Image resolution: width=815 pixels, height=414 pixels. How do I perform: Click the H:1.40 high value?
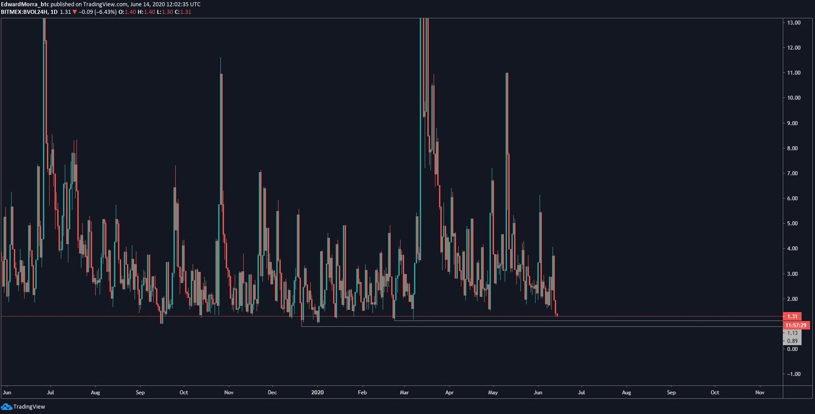(146, 12)
